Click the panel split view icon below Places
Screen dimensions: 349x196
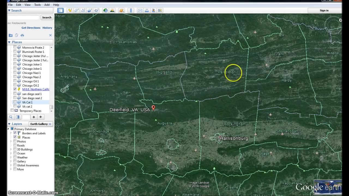click(17, 117)
